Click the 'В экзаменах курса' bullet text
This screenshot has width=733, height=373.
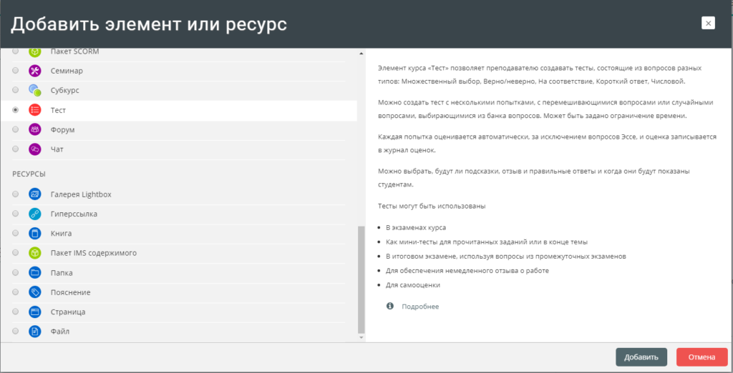416,228
